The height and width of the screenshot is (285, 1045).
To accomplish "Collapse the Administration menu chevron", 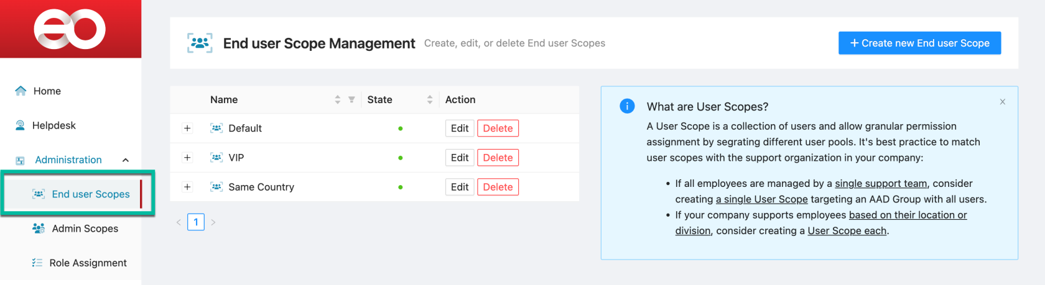I will click(126, 160).
